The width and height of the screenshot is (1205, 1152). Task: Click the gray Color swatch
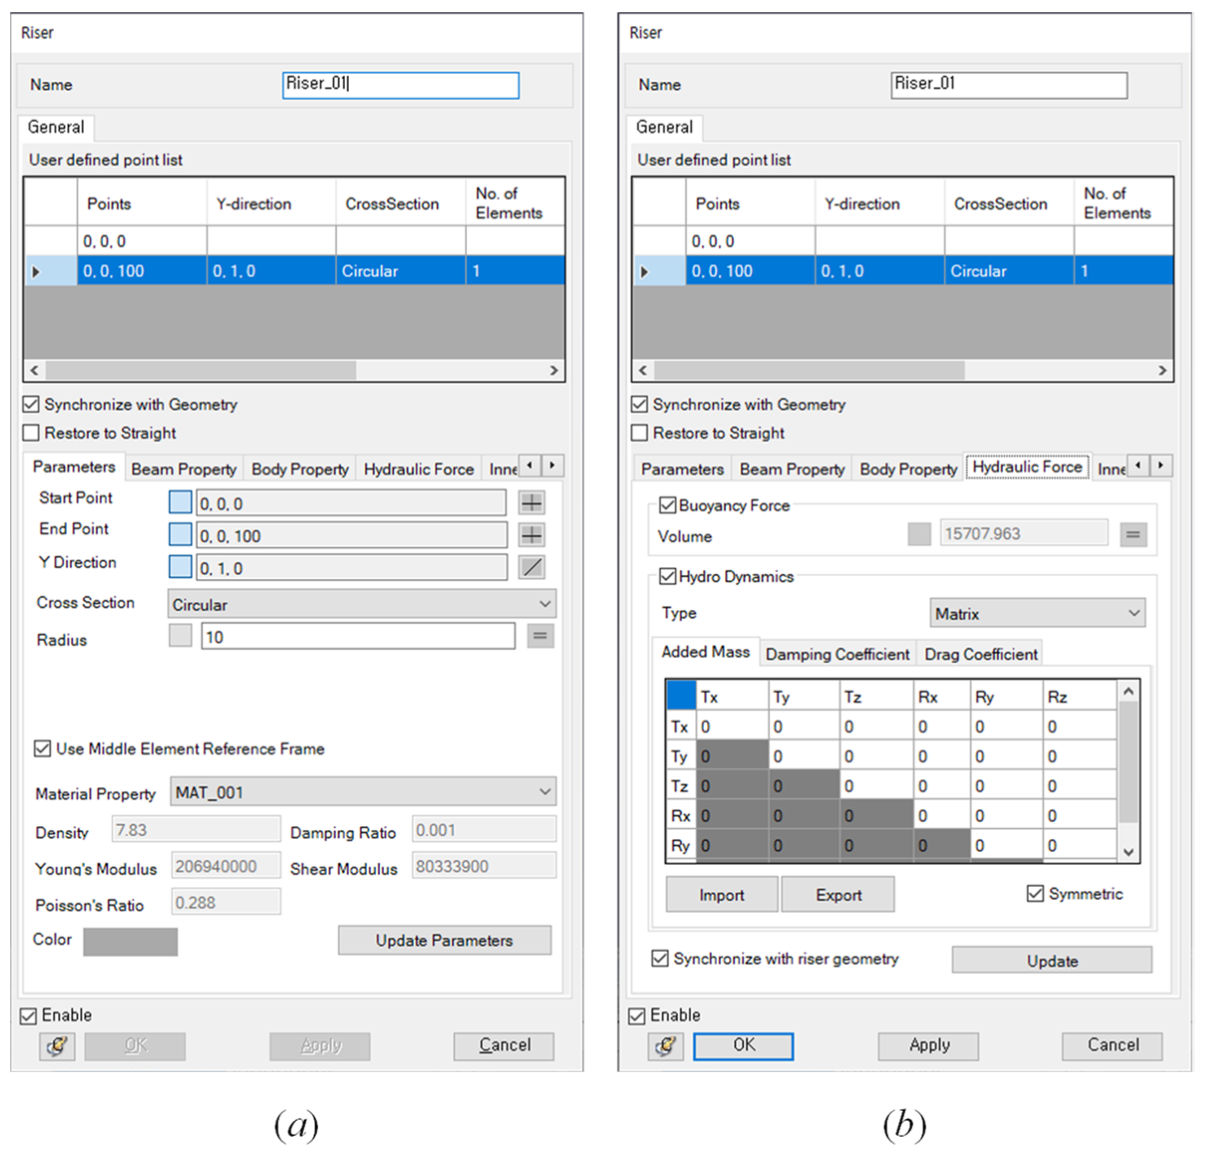point(130,941)
